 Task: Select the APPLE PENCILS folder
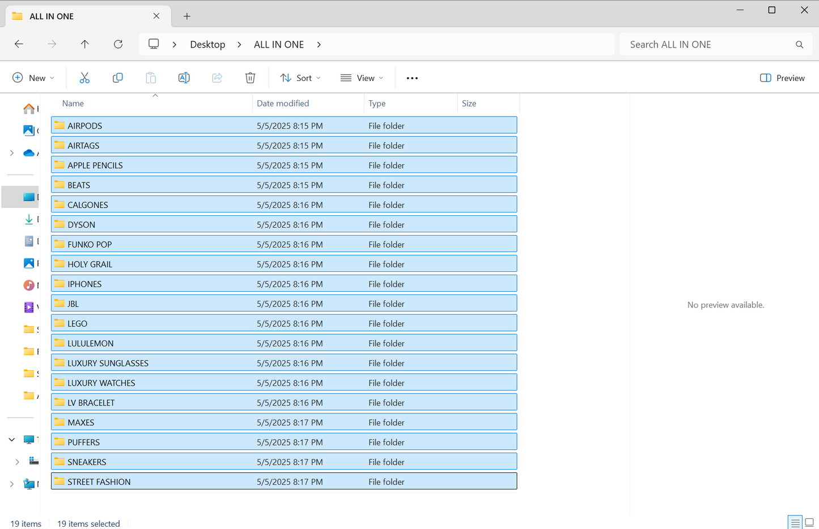pos(284,165)
